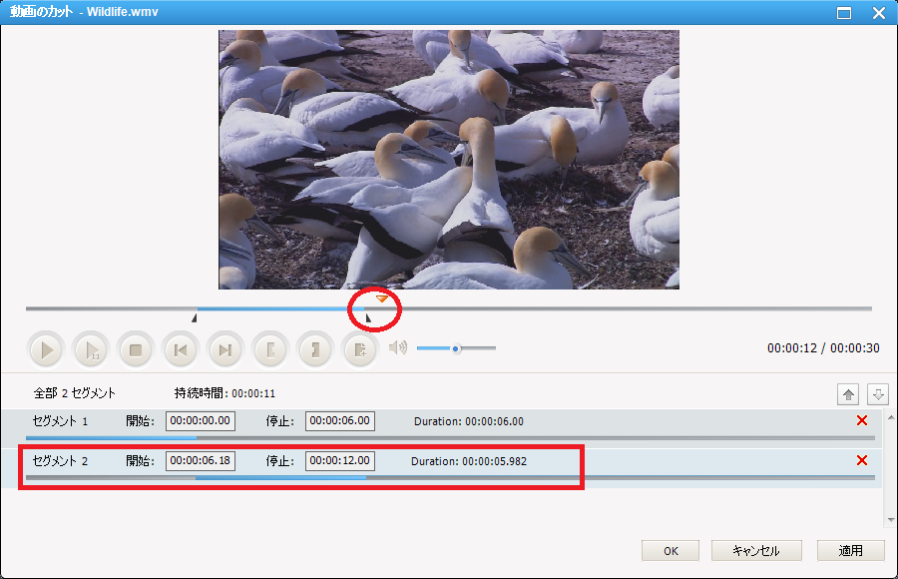Click time display 00:00:12 / 00:00:30
898x579 pixels.
click(x=823, y=348)
